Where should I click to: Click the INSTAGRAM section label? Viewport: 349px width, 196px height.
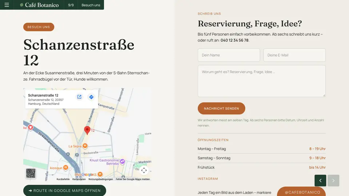point(208,179)
